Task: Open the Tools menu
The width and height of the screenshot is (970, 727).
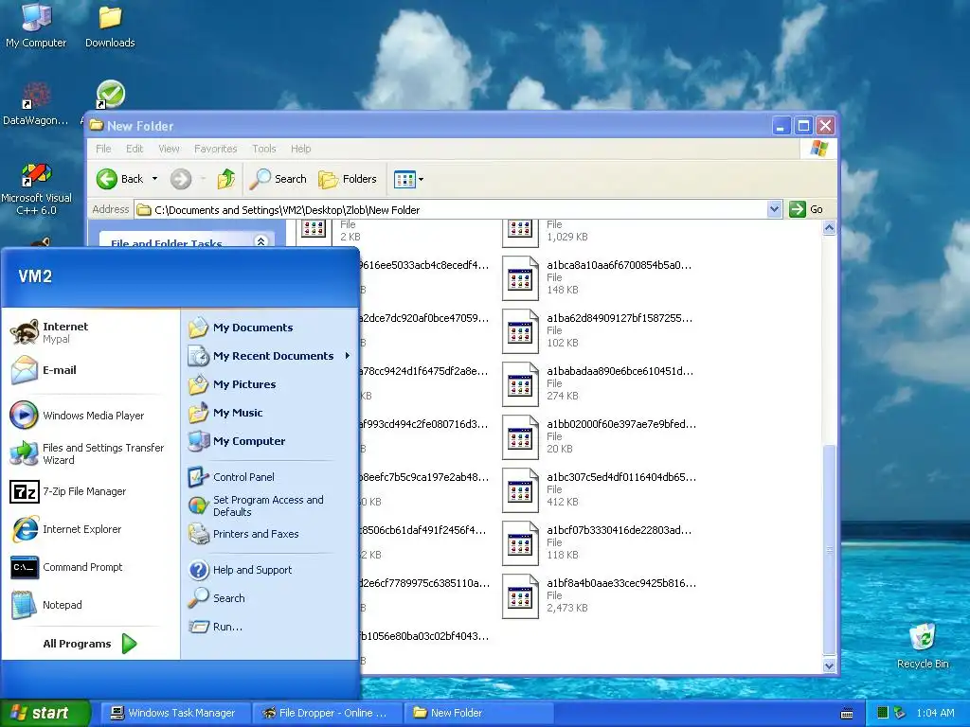Action: click(264, 149)
